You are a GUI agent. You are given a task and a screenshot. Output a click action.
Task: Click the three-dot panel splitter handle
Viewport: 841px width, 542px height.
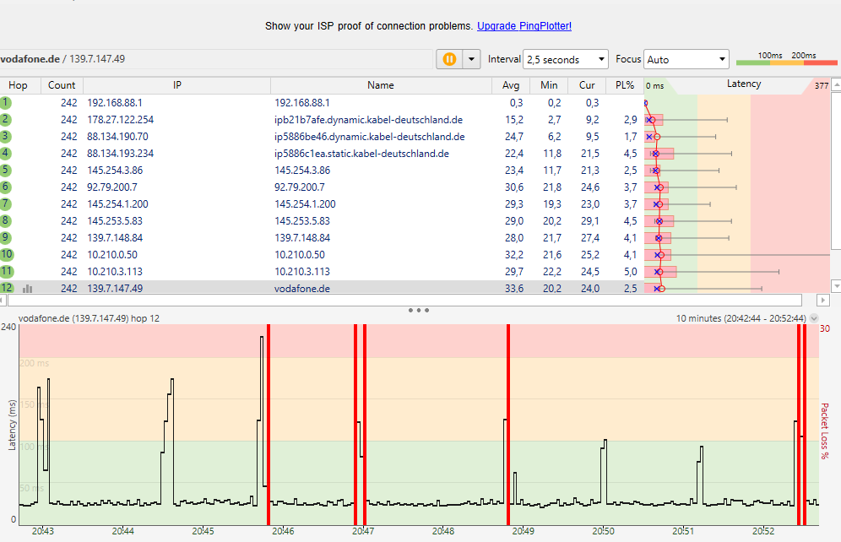[419, 310]
